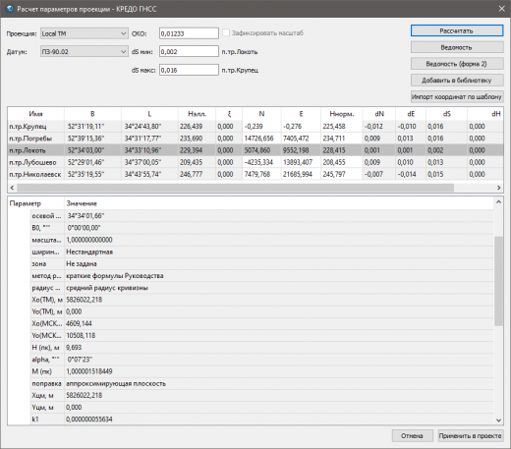Select the п.тр.Николаевск row in table

[255, 174]
